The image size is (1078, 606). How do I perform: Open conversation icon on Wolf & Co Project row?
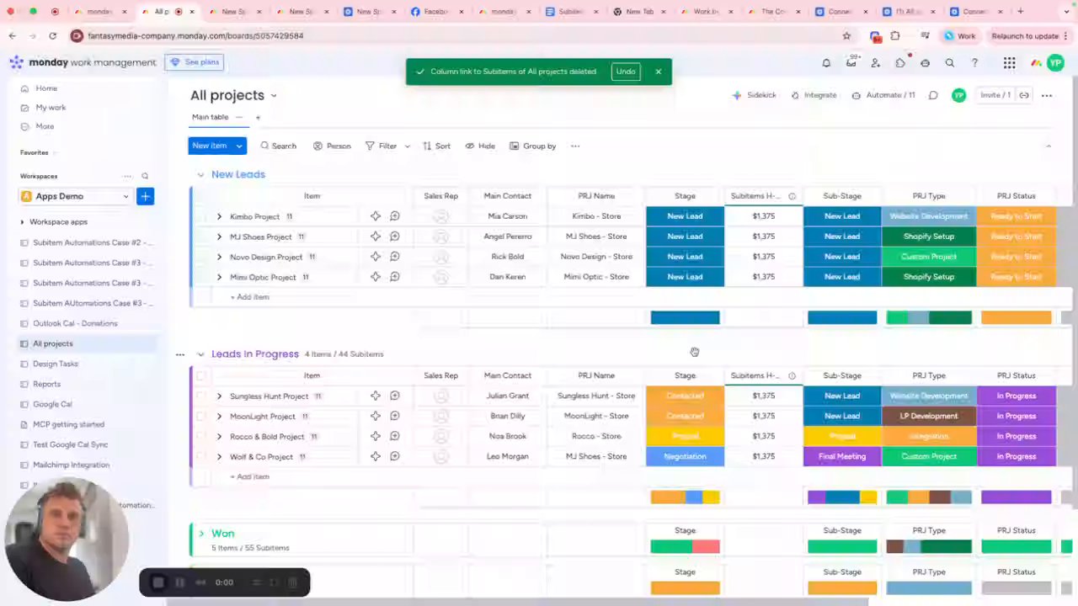(x=394, y=456)
